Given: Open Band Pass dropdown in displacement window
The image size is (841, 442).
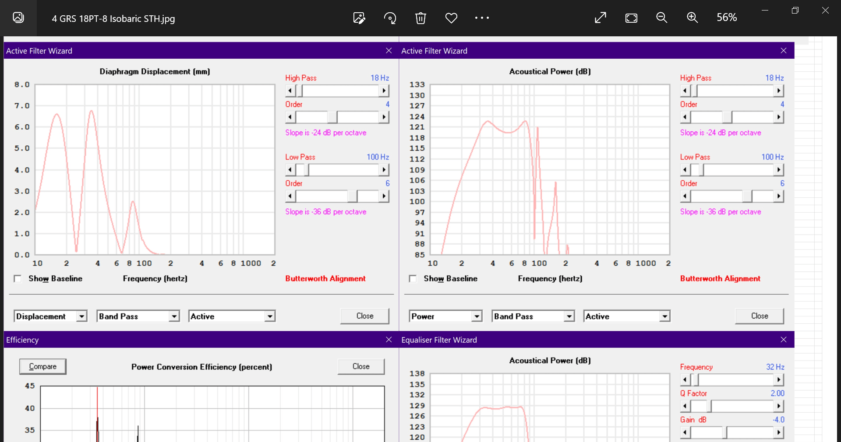Looking at the screenshot, I should pyautogui.click(x=174, y=316).
